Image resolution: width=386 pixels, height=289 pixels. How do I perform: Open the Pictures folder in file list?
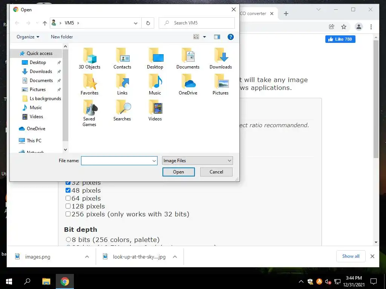point(221,85)
